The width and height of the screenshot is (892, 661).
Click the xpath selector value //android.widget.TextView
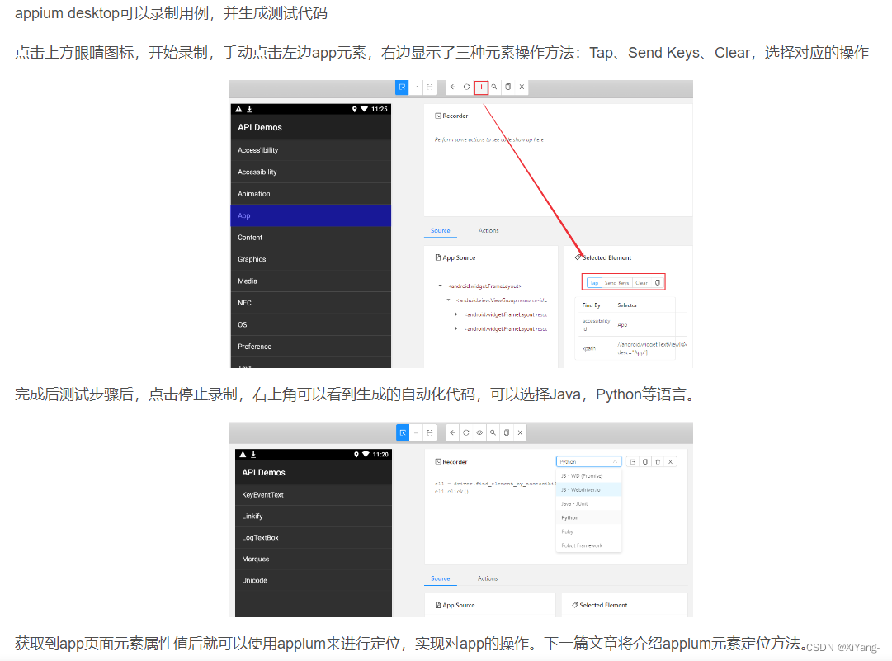coord(652,348)
